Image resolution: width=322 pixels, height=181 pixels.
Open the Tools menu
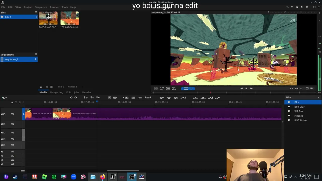pos(65,7)
